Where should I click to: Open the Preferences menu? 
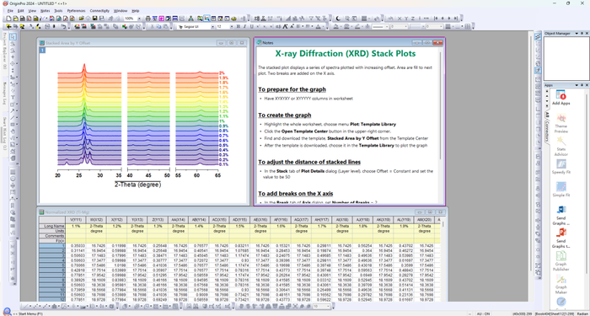pyautogui.click(x=76, y=11)
